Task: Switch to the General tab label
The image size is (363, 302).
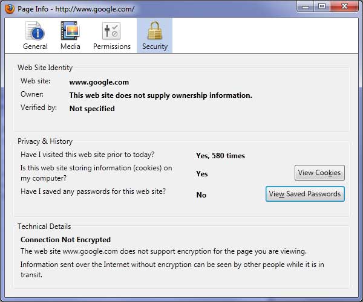Action: click(35, 47)
